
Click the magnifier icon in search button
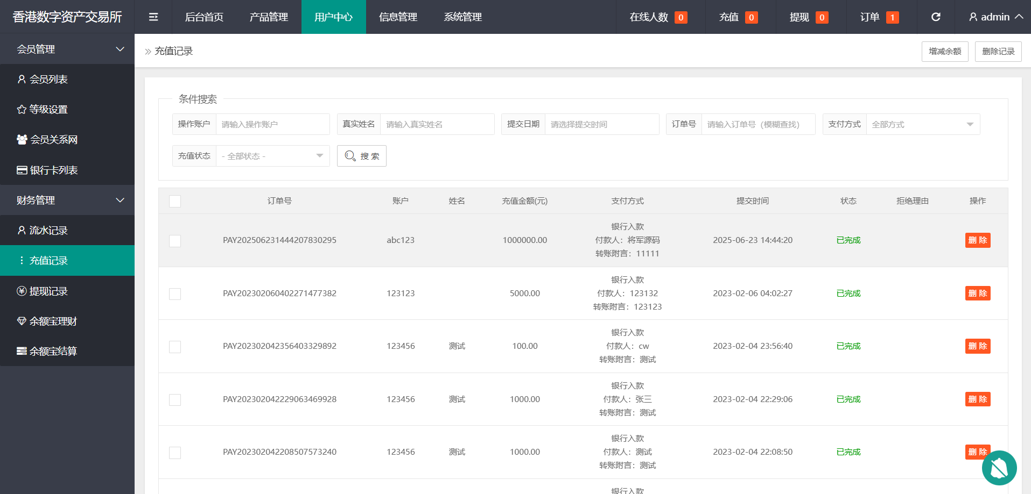pyautogui.click(x=350, y=156)
